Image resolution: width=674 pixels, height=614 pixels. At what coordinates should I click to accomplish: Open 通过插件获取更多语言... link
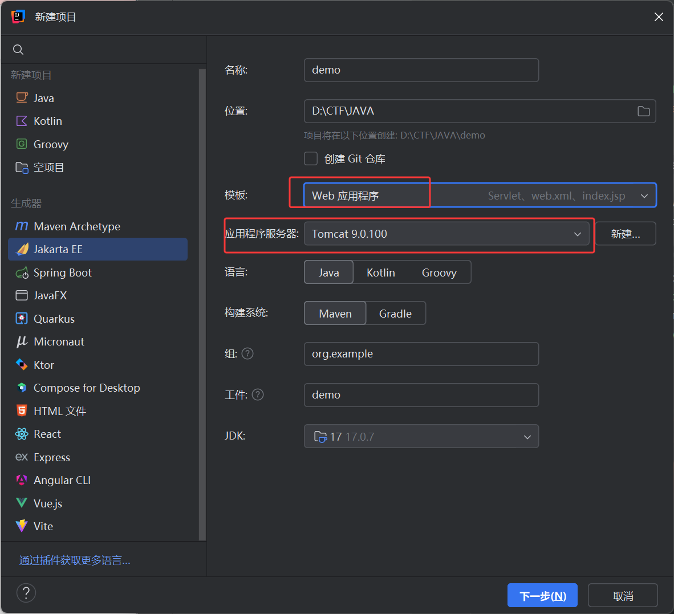point(75,560)
